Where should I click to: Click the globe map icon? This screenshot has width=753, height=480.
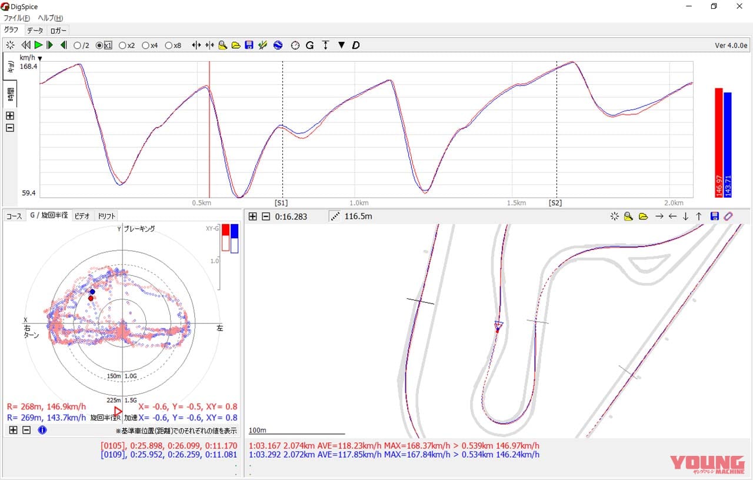(x=278, y=45)
